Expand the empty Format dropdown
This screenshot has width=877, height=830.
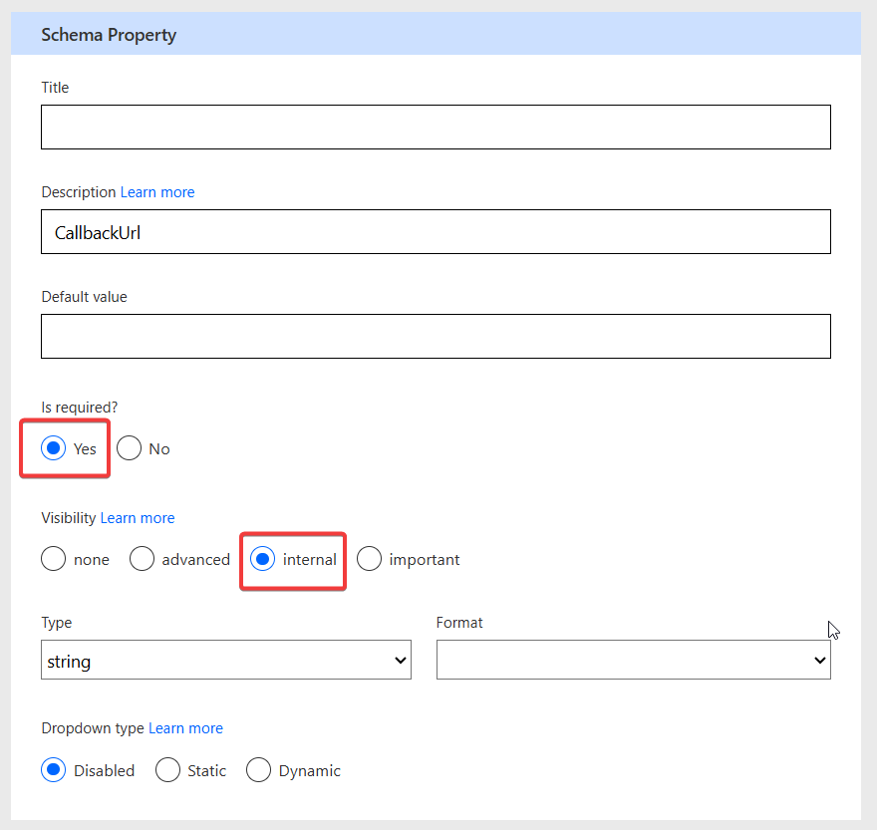pos(633,661)
